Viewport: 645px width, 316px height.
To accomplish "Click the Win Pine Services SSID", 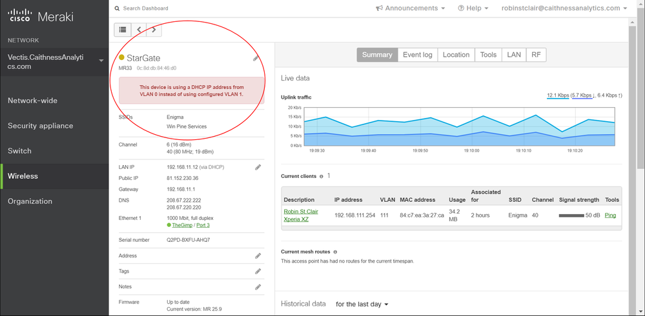I will (187, 126).
